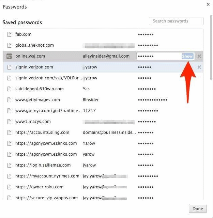Click the file icon next to suicidepool.610wip.com

point(9,89)
